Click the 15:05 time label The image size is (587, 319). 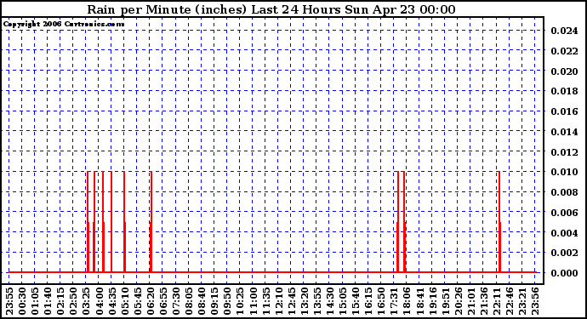tap(343, 301)
